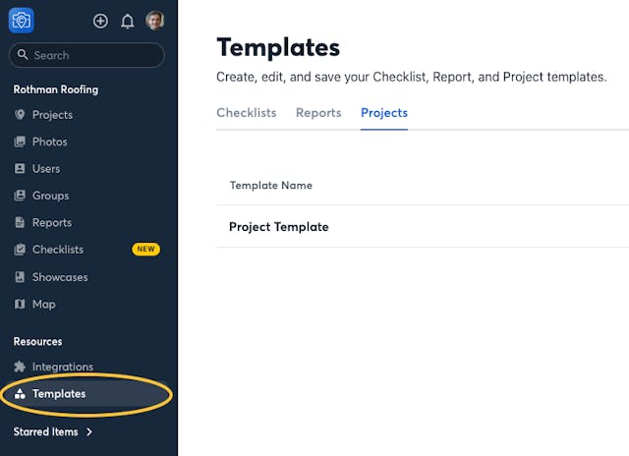This screenshot has height=456, width=629.
Task: Switch to the Reports tab
Action: point(318,113)
